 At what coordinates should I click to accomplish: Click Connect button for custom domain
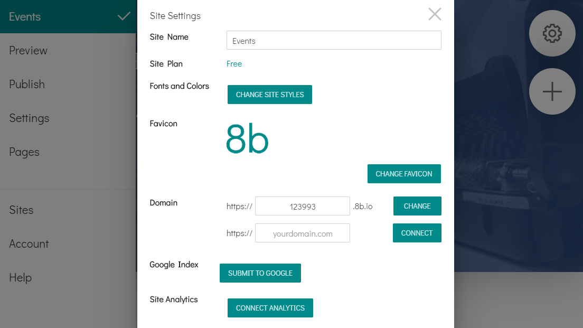click(x=417, y=233)
